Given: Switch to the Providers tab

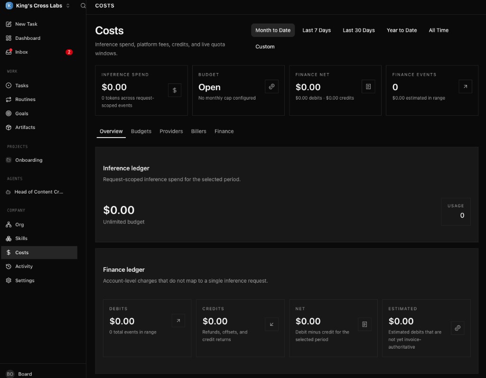Looking at the screenshot, I should (x=171, y=131).
